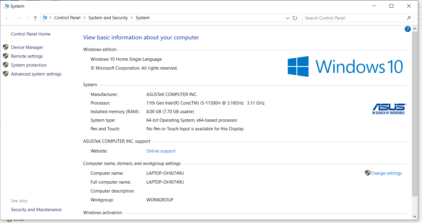Click "© Microsoft Corporation. All rights reserved." text
This screenshot has height=223, width=422.
[134, 68]
